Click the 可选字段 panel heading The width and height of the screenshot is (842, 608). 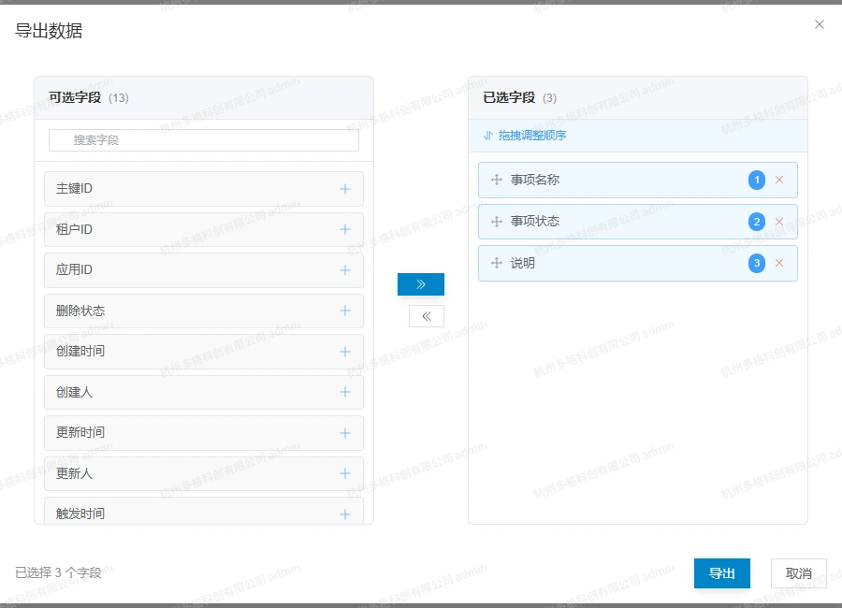coord(75,97)
